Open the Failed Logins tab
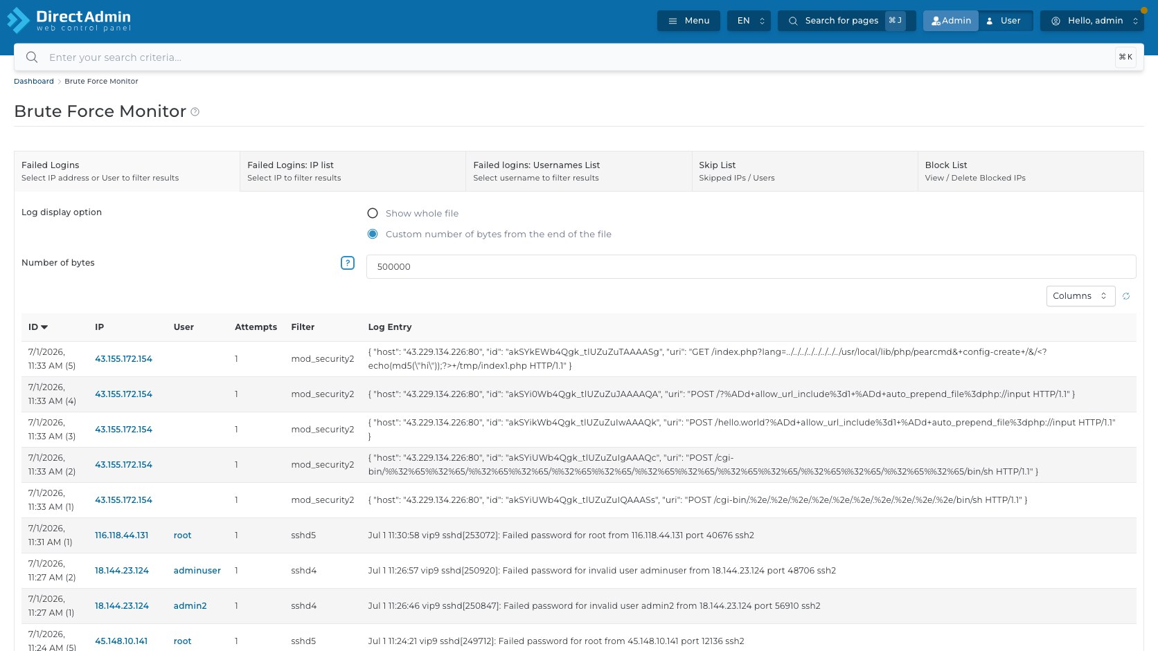 (x=127, y=171)
